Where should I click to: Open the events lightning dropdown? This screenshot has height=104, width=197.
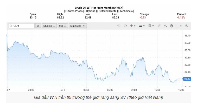[133, 26]
